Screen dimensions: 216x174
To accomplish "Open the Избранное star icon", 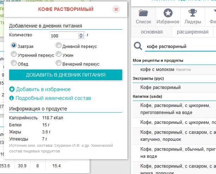I will (x=168, y=14).
